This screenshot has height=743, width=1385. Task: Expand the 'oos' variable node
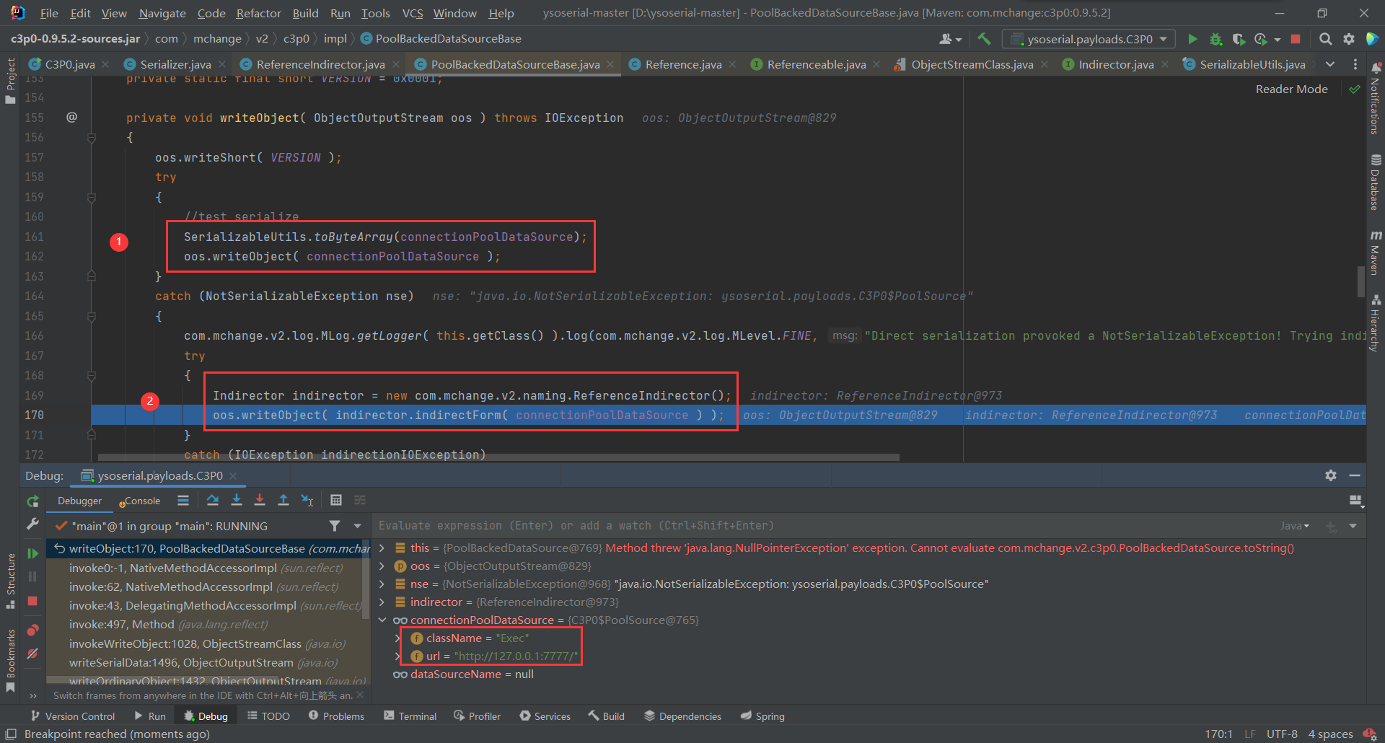382,566
